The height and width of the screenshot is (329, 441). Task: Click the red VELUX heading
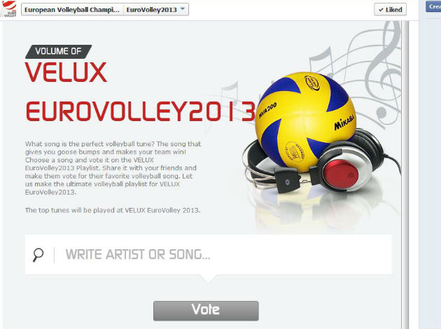66,72
